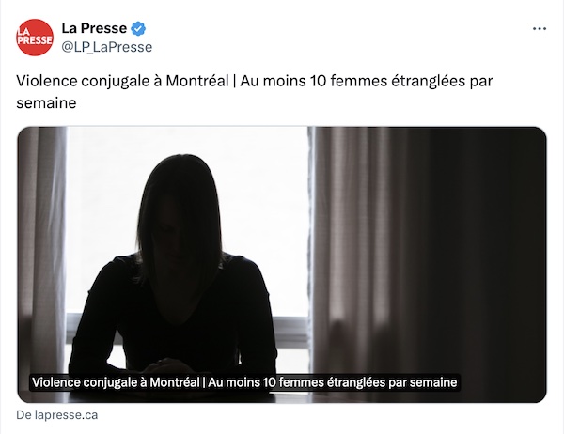Click 'Montréal' in the overlaid caption

(175, 381)
